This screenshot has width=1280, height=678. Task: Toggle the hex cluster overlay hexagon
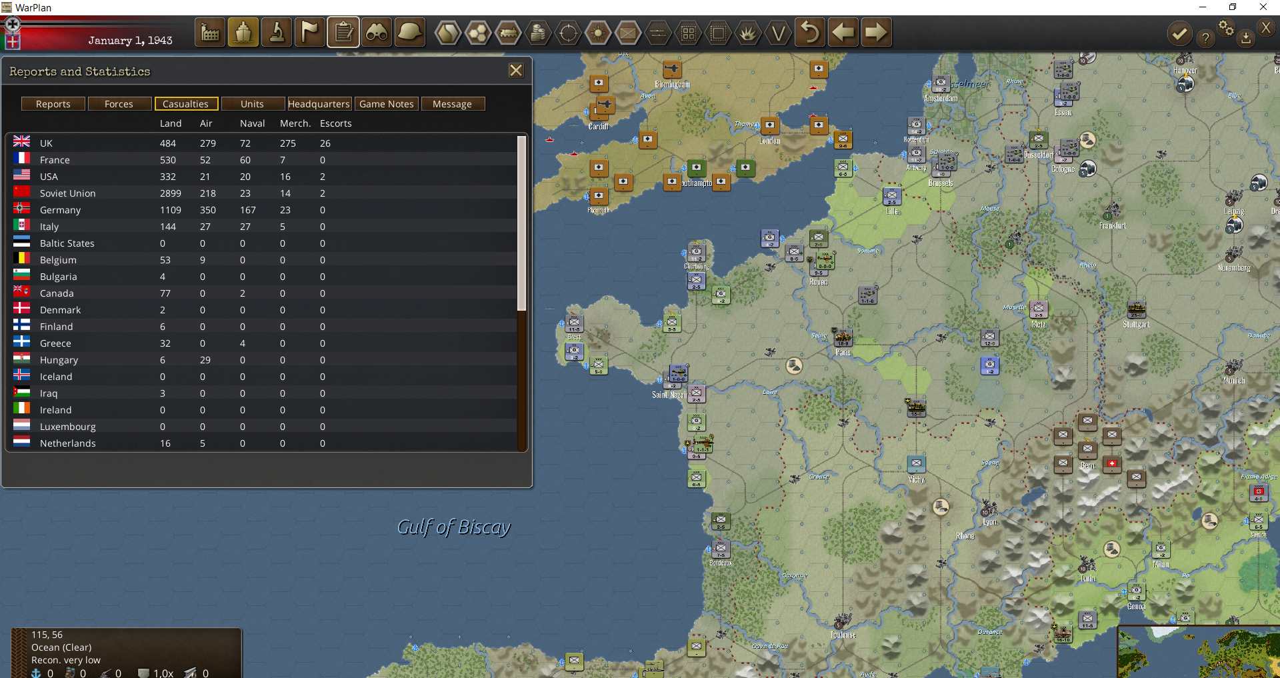[x=478, y=33]
